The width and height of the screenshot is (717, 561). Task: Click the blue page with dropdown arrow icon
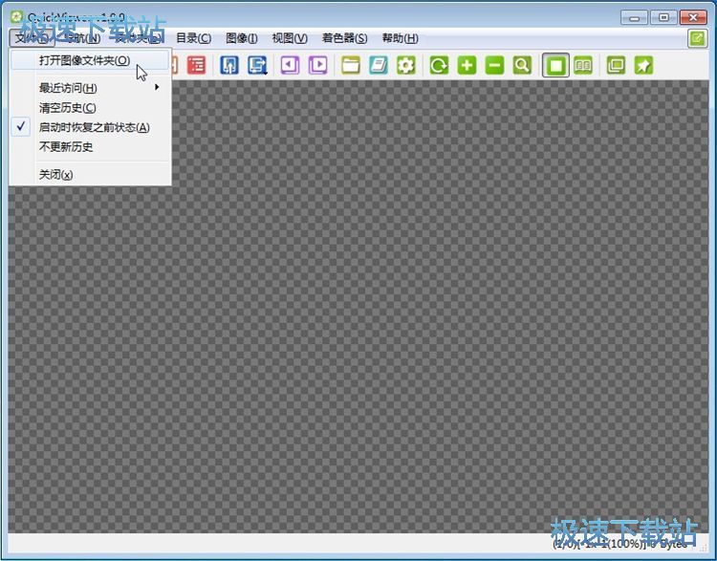(257, 65)
